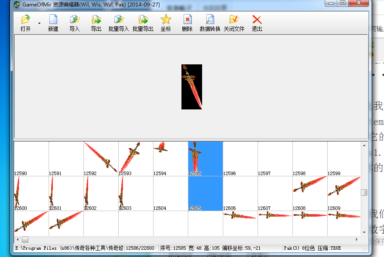Screen dimensions: 384x257
Task: Select empty thumbnail 12607
Action: click(275, 194)
